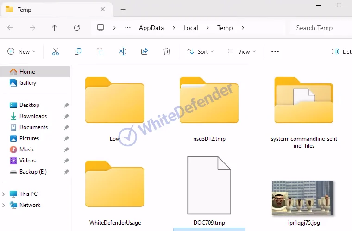This screenshot has width=352, height=231.
Task: Open Downloads in the sidebar
Action: click(33, 116)
